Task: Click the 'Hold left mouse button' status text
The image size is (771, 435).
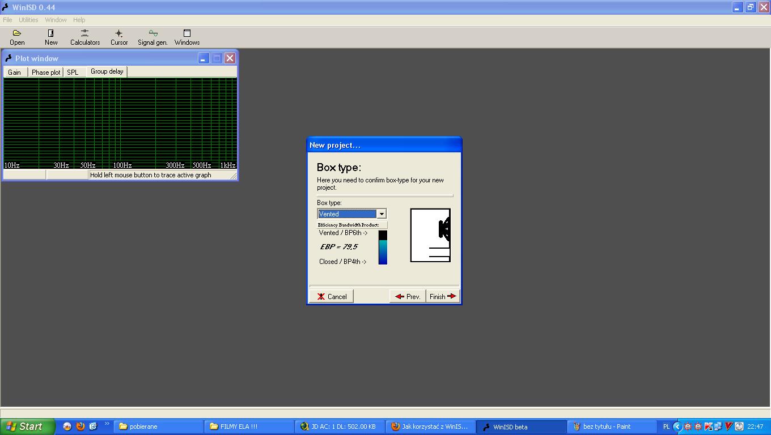Action: (x=151, y=175)
